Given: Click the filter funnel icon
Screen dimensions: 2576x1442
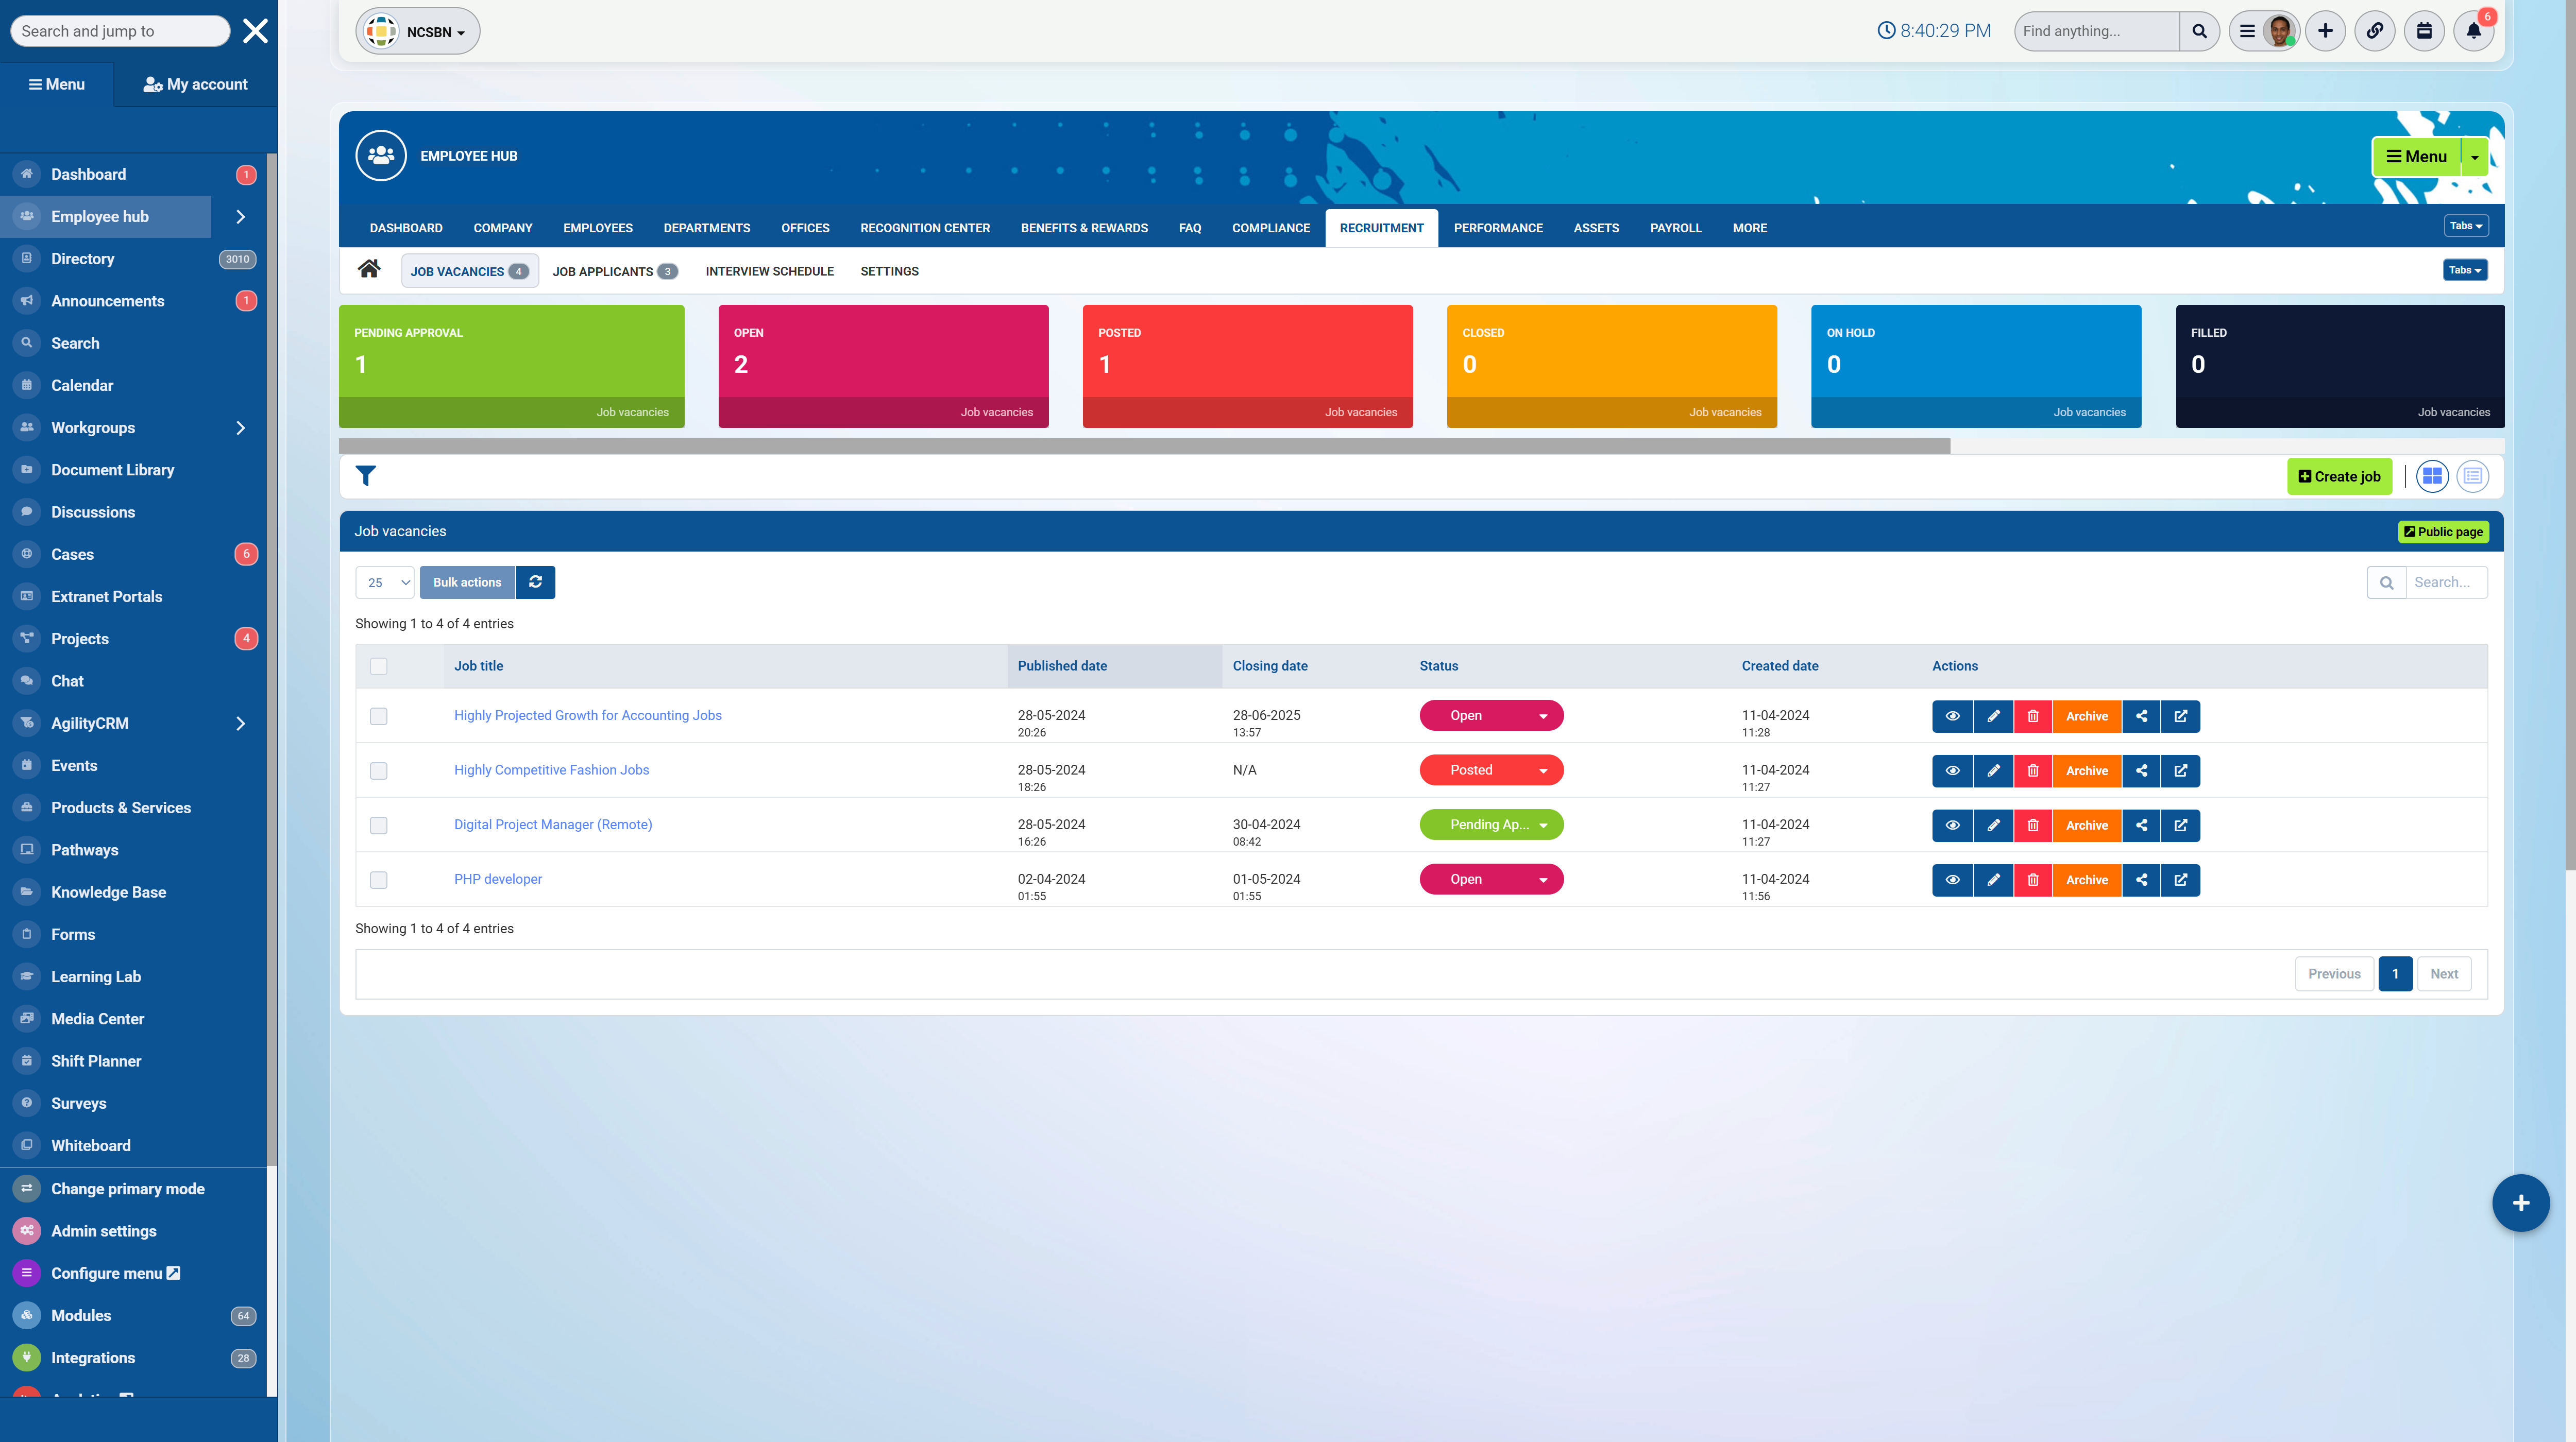Looking at the screenshot, I should coord(366,476).
